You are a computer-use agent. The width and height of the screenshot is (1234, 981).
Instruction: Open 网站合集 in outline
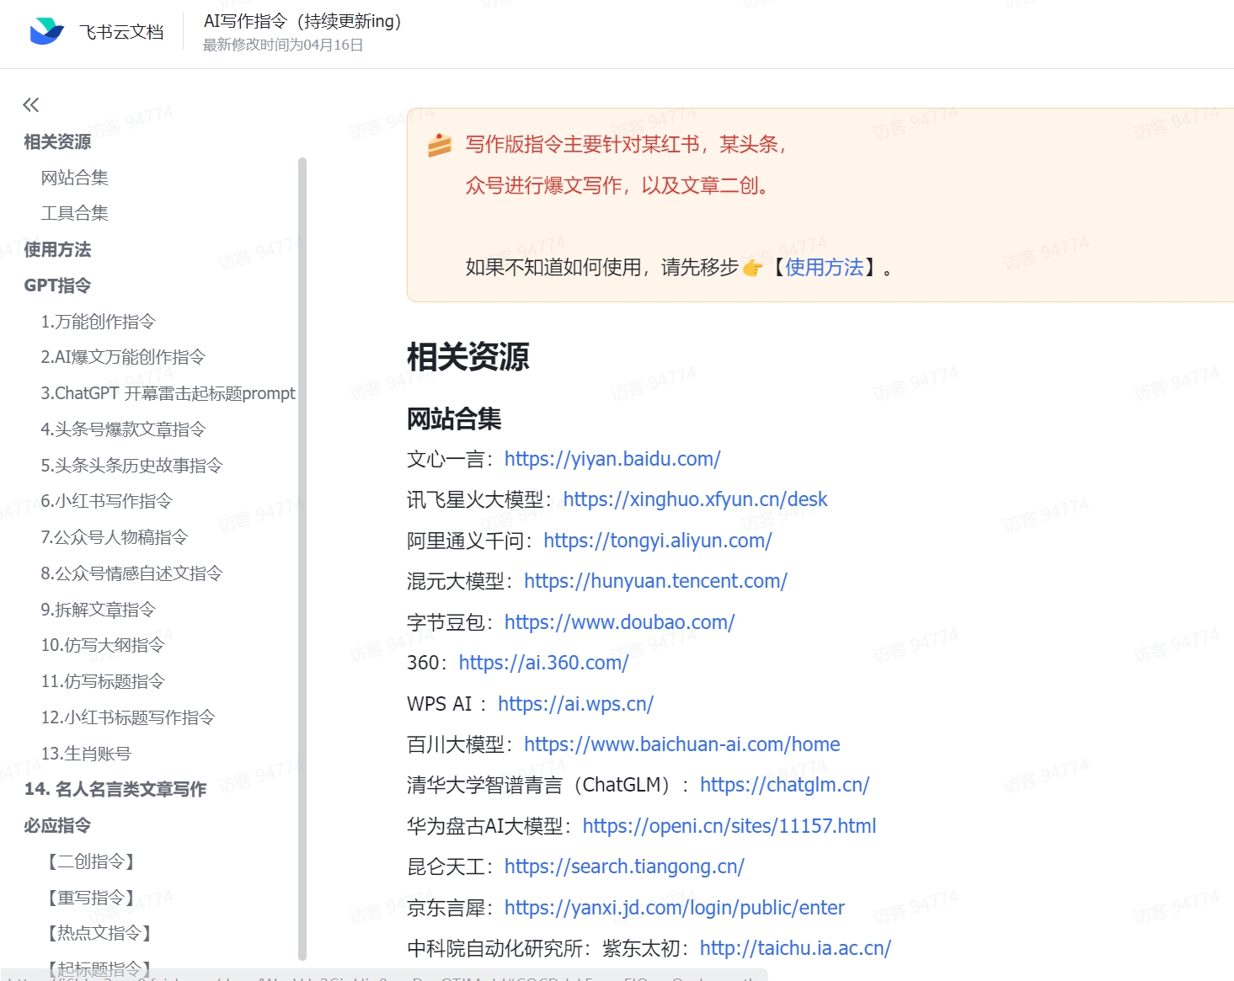(x=75, y=178)
